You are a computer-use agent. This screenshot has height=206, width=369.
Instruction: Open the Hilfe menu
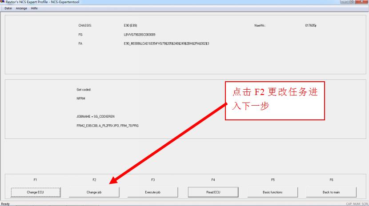[34, 8]
